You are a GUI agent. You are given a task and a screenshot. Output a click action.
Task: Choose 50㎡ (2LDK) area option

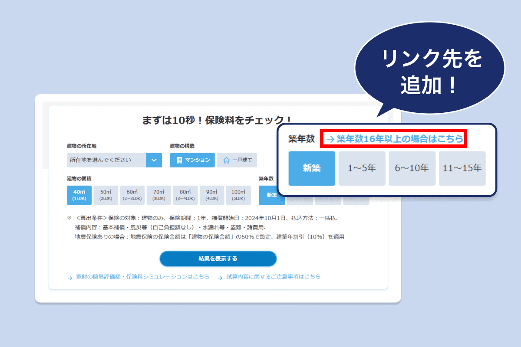pyautogui.click(x=106, y=195)
